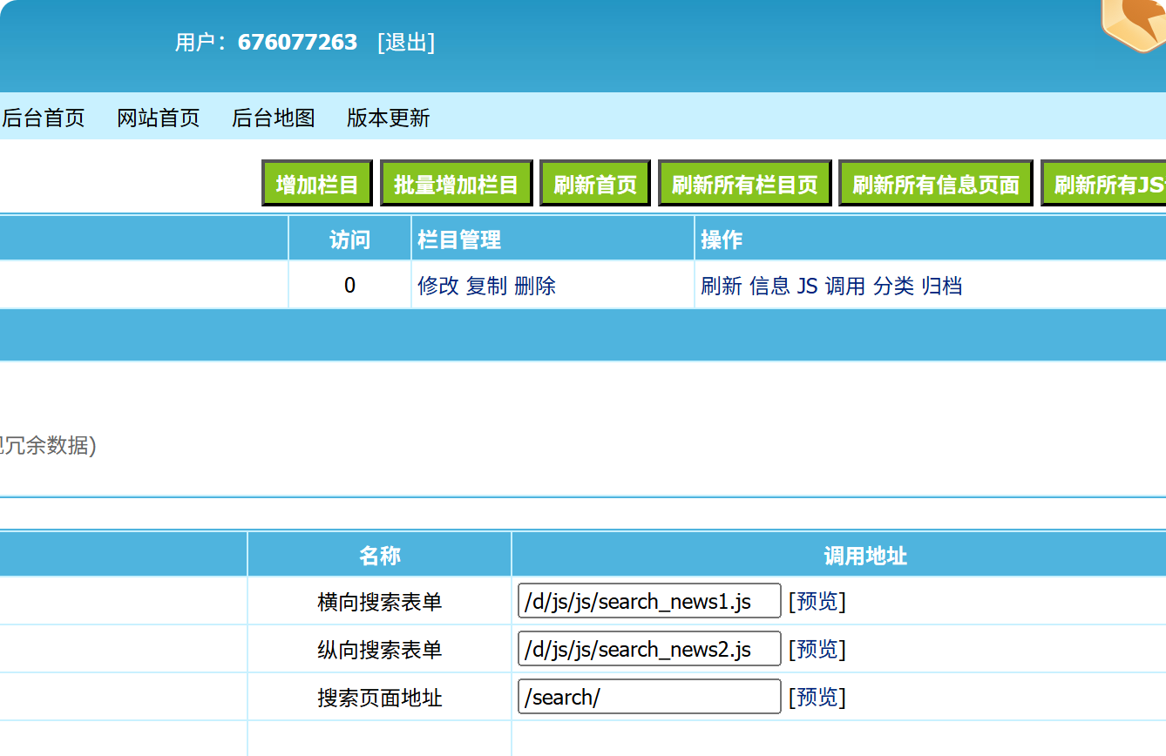1166x756 pixels.
Task: Go to 网站首页 in navigation bar
Action: (x=159, y=118)
